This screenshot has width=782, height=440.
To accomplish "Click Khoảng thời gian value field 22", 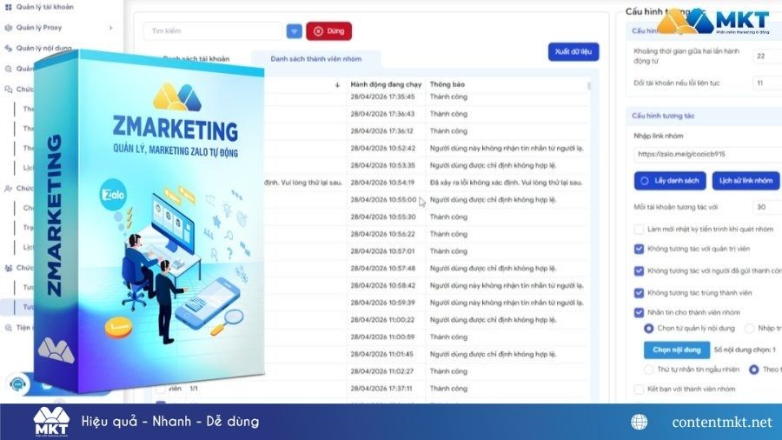I will (x=767, y=56).
